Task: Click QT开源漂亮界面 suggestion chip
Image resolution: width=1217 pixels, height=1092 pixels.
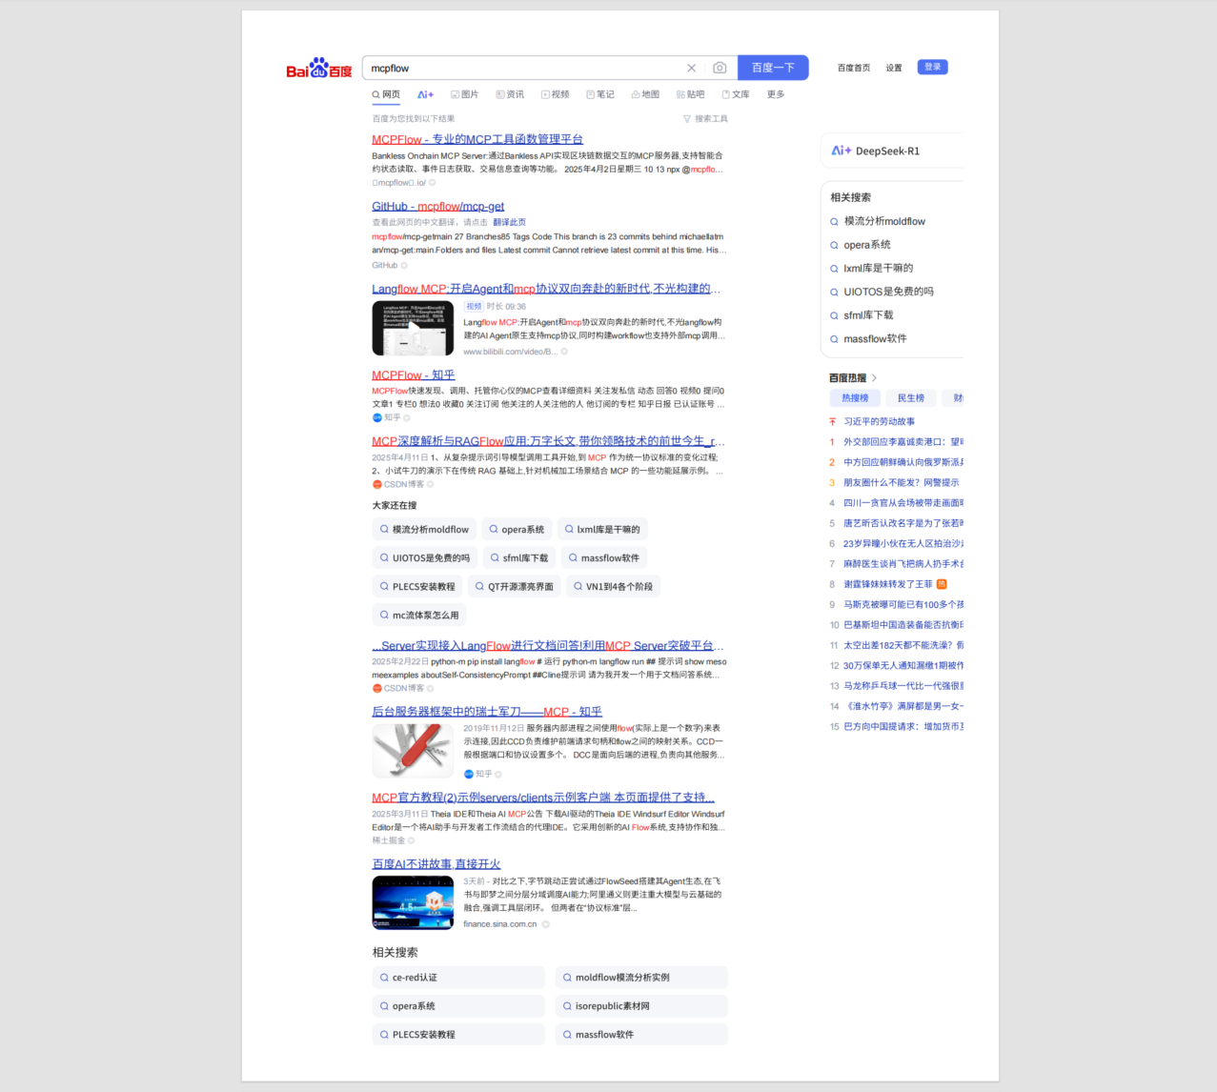Action: [x=515, y=586]
